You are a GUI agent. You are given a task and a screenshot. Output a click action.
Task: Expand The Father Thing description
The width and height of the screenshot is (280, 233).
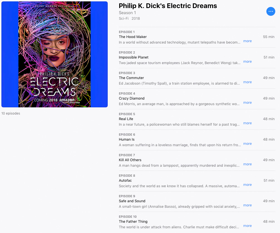(x=247, y=226)
